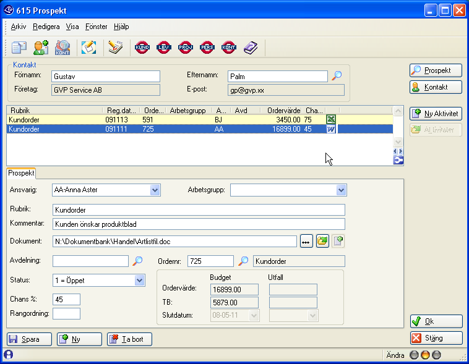This screenshot has width=469, height=364.
Task: Click the Chans % input field
Action: [66, 300]
